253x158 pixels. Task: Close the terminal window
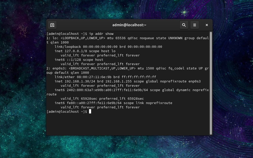[207, 25]
